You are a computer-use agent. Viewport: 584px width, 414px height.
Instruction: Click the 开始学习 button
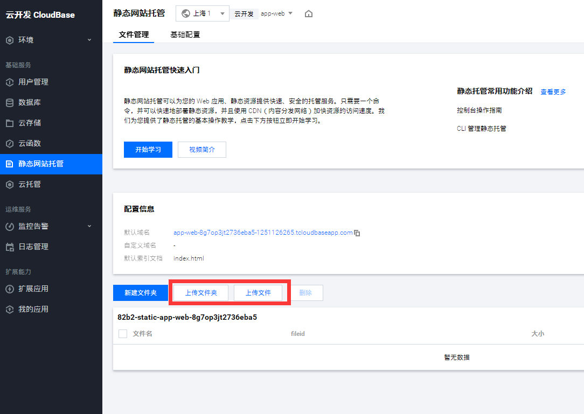[x=148, y=150]
